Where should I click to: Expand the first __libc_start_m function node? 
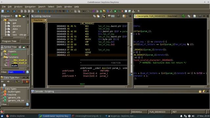(x=5, y=60)
